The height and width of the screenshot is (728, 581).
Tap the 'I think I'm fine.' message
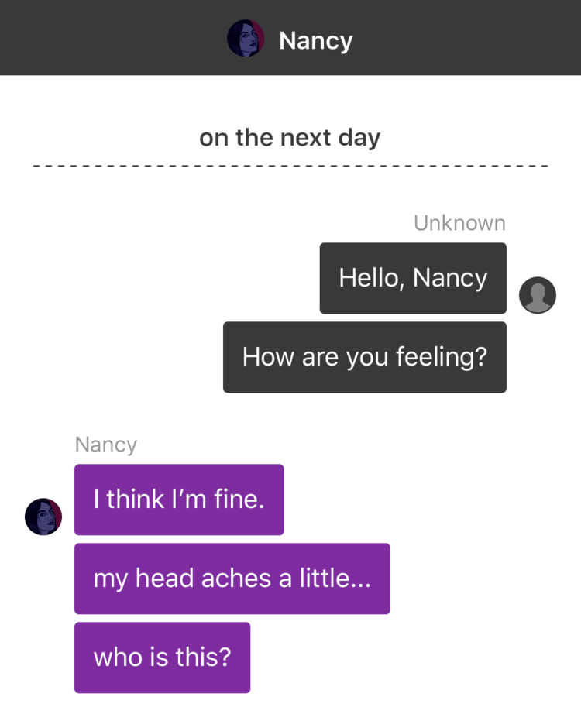pyautogui.click(x=179, y=500)
